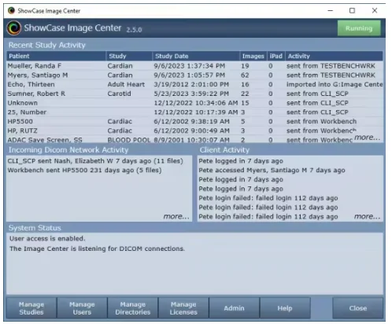
Task: Select patient row HP5500
Action: coord(194,121)
